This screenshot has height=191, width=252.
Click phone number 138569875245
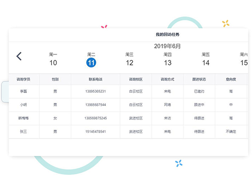pos(96,118)
